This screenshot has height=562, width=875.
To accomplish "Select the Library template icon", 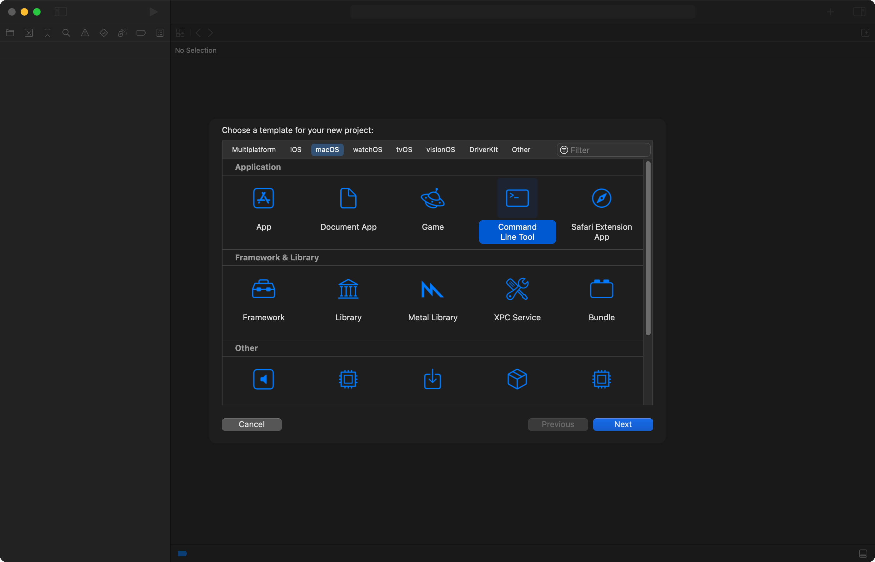I will pos(348,289).
